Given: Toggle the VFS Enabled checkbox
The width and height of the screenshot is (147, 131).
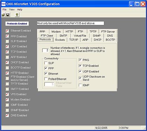Looking at the screenshot, I should point(7,94).
